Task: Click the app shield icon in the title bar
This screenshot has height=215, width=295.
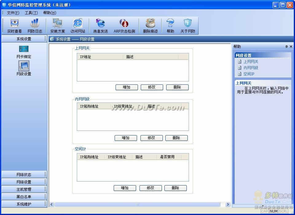Action: [4, 5]
